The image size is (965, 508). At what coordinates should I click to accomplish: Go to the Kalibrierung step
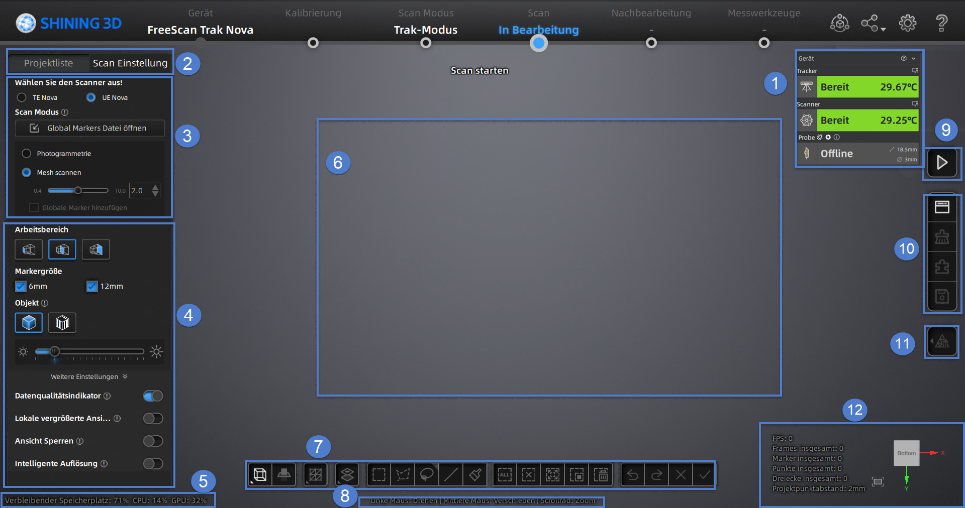313,43
